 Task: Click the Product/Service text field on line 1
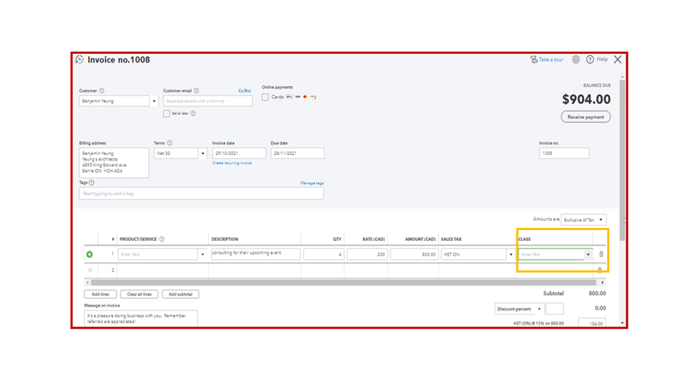(158, 255)
